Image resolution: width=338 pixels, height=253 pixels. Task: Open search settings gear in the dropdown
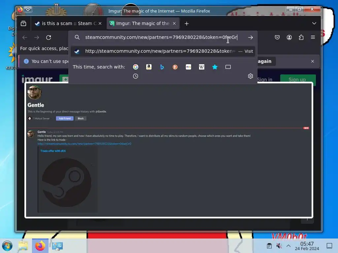pos(250,76)
